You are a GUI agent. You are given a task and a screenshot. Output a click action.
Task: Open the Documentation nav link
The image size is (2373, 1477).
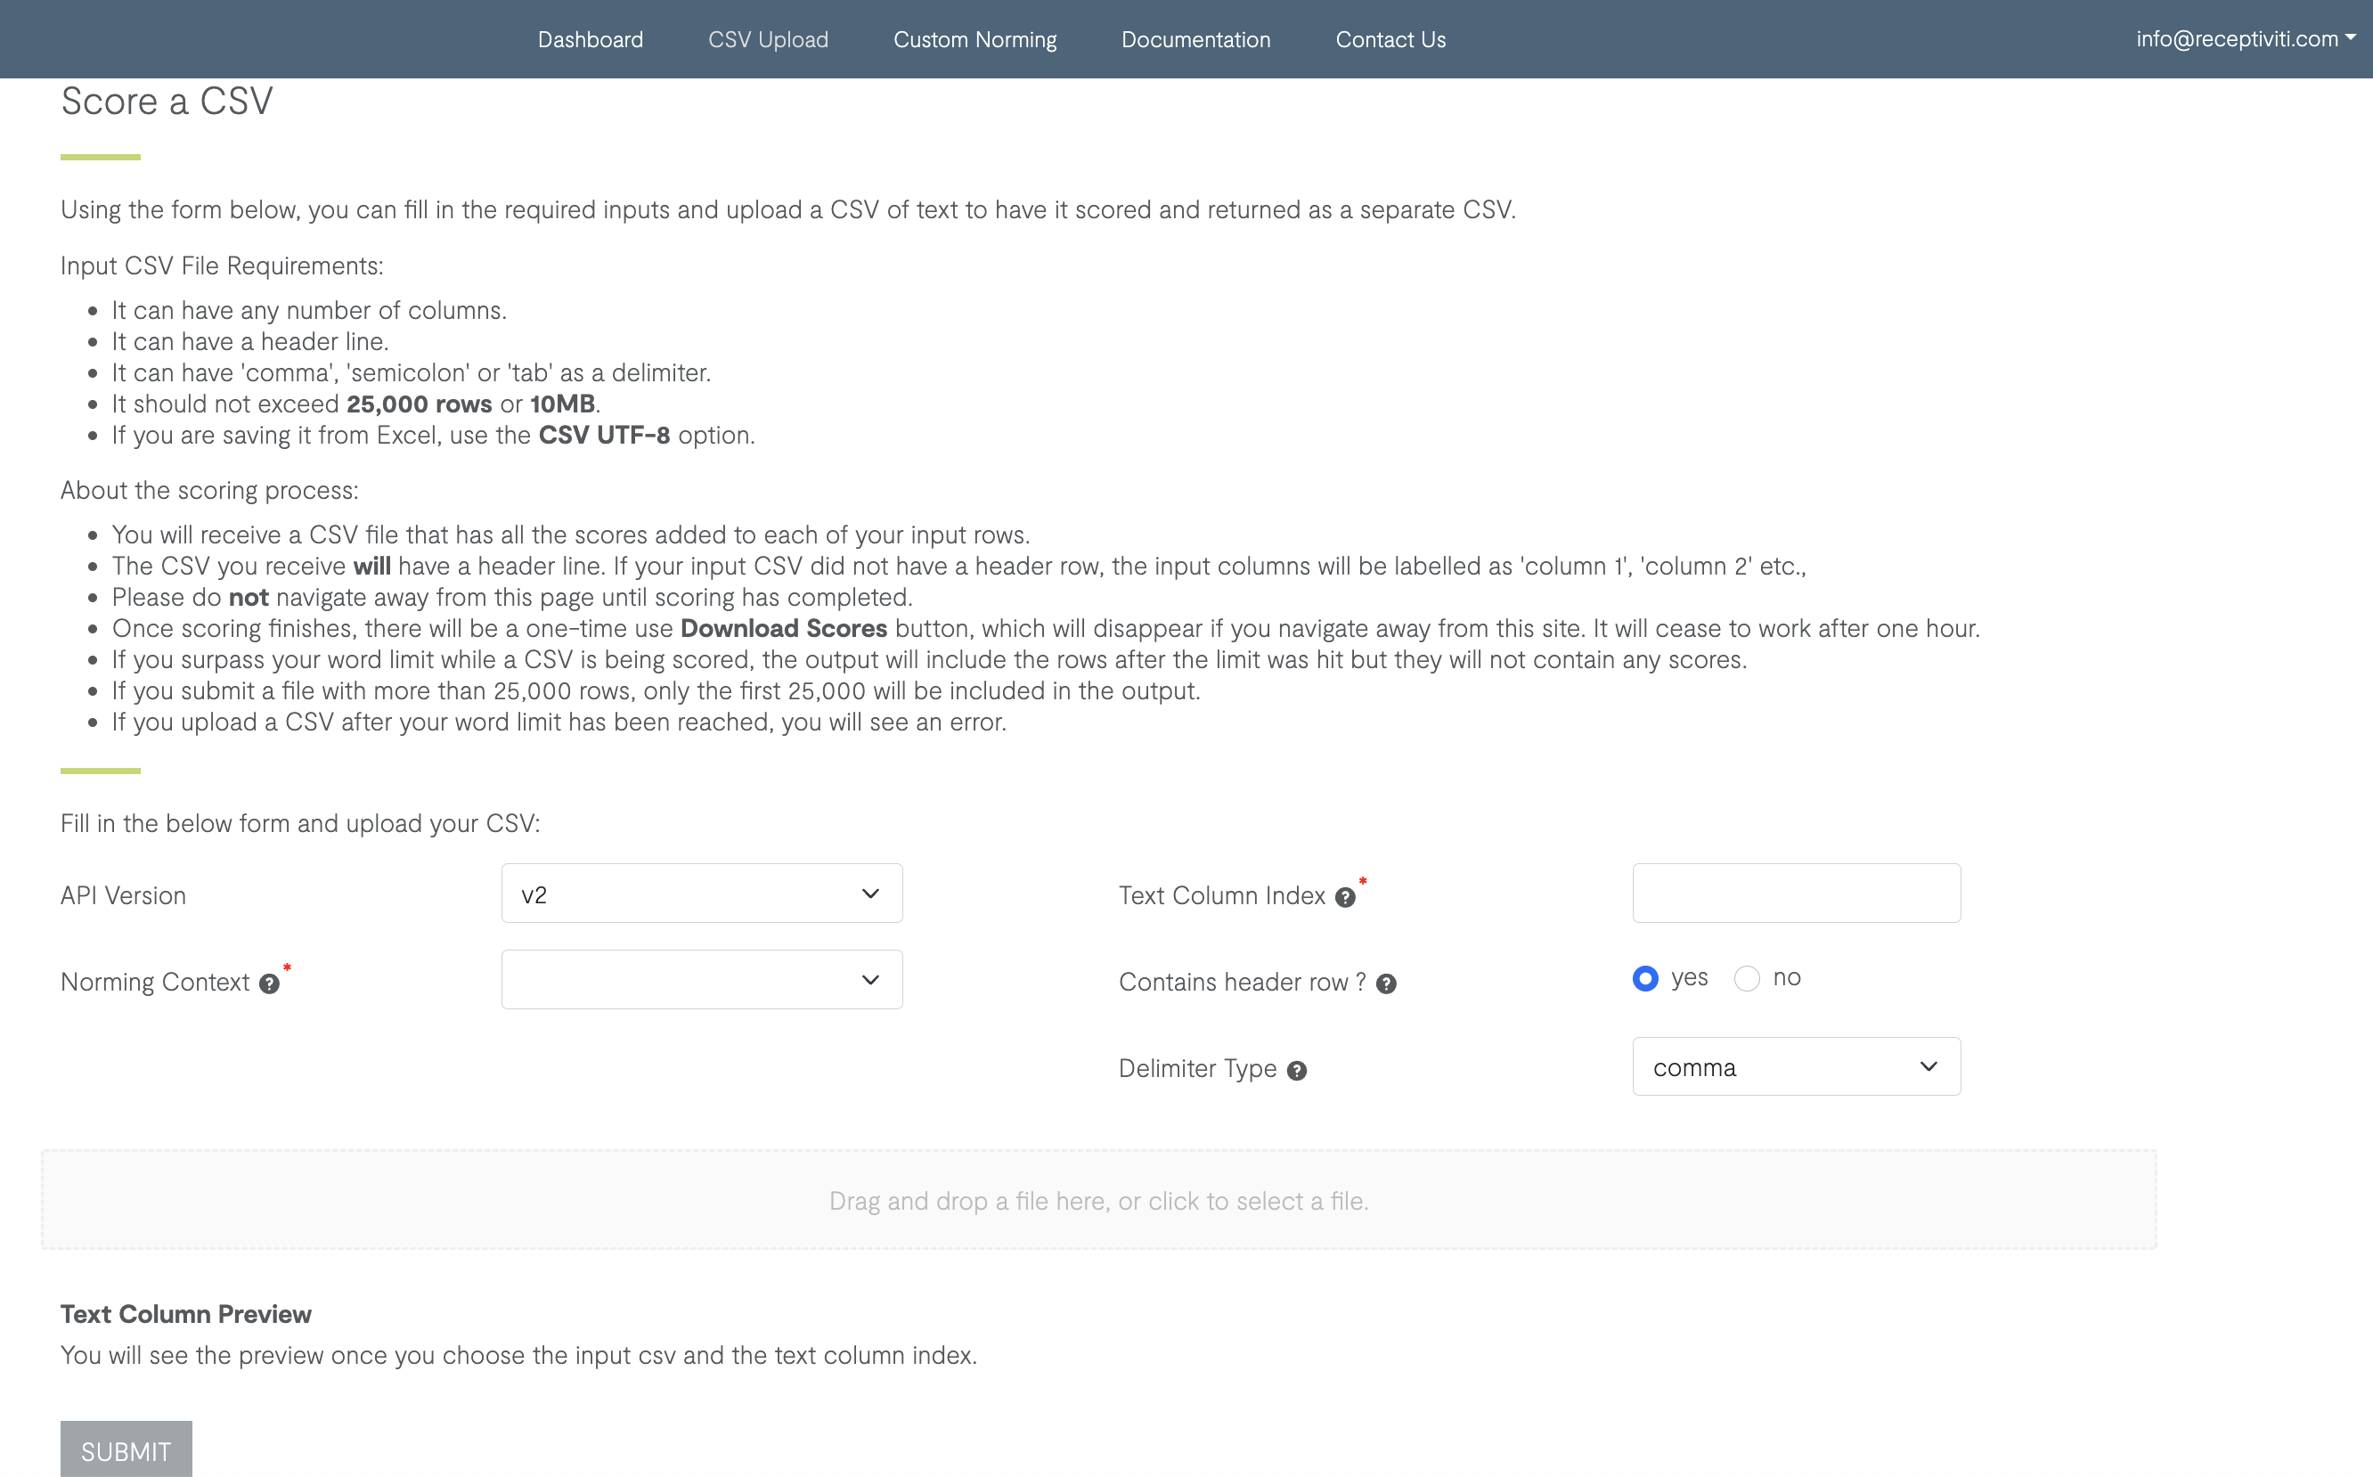(x=1195, y=39)
